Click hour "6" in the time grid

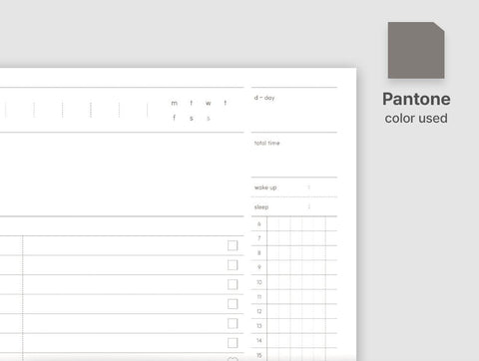click(259, 224)
